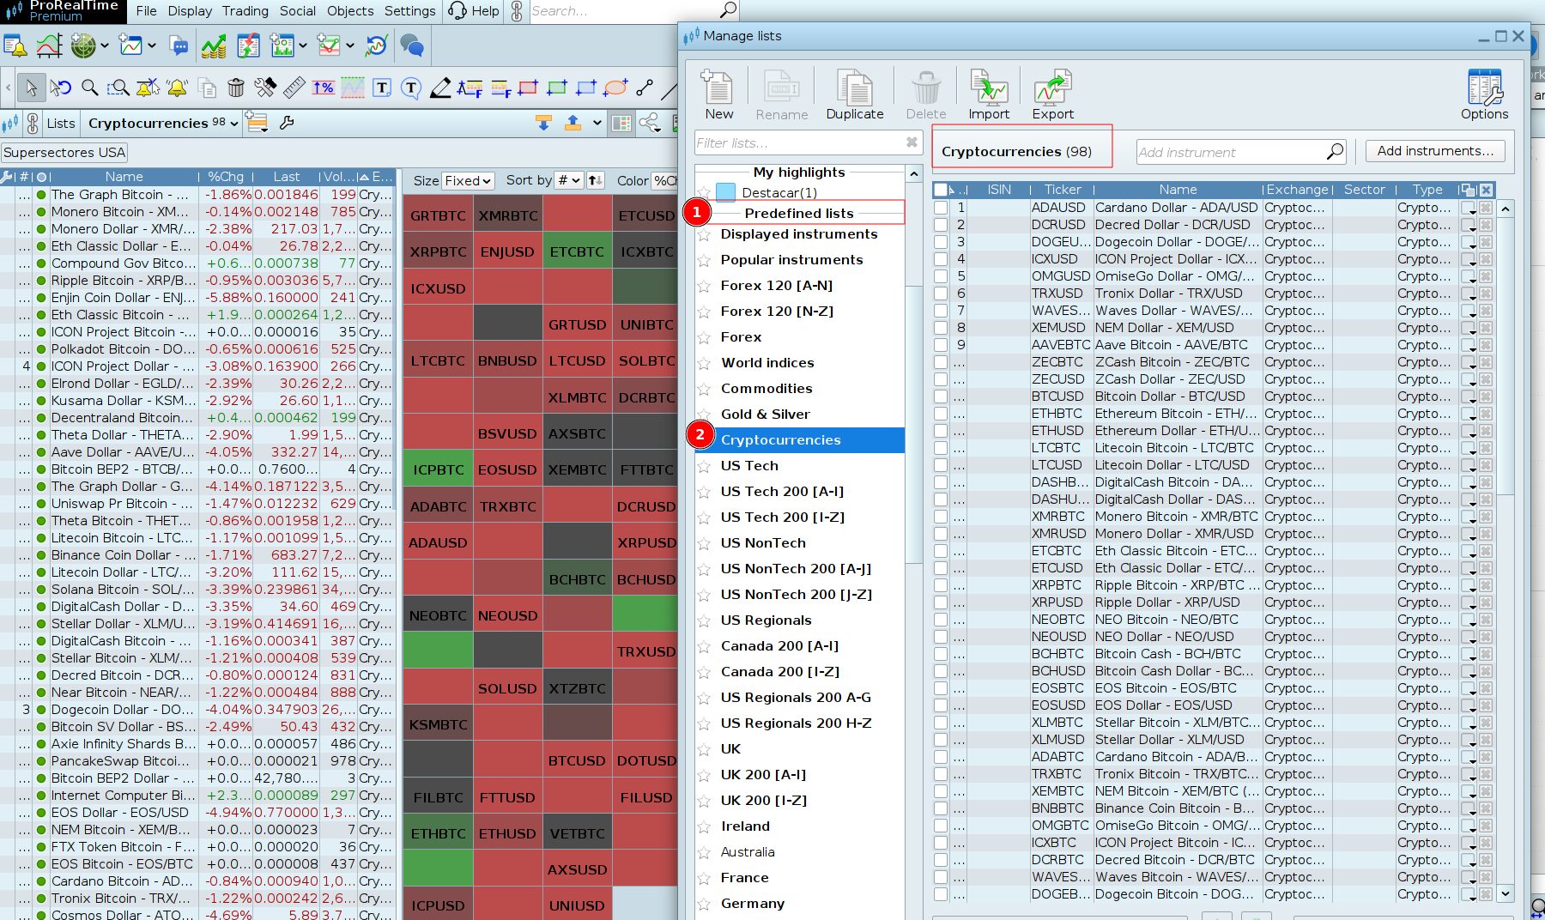Click the green ETCBTC heatmap tile

pyautogui.click(x=577, y=252)
